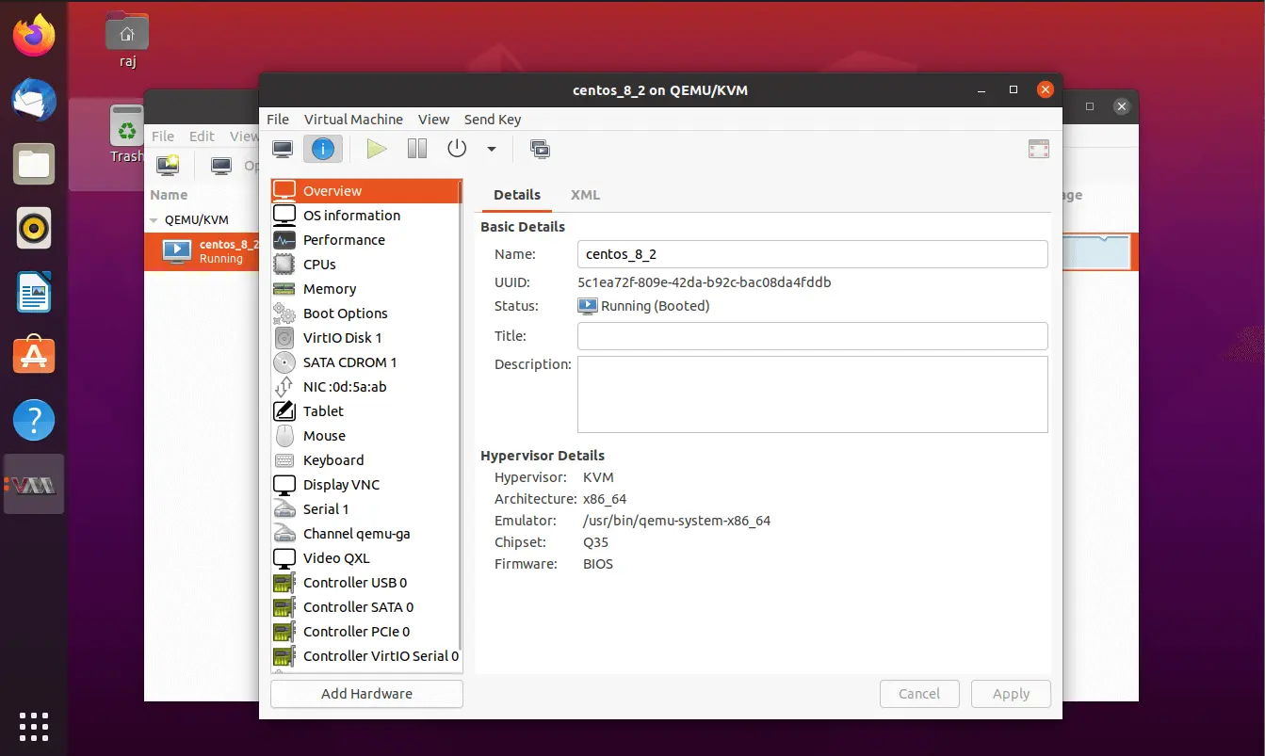The width and height of the screenshot is (1265, 756).
Task: Click the Apply button
Action: click(x=1012, y=694)
